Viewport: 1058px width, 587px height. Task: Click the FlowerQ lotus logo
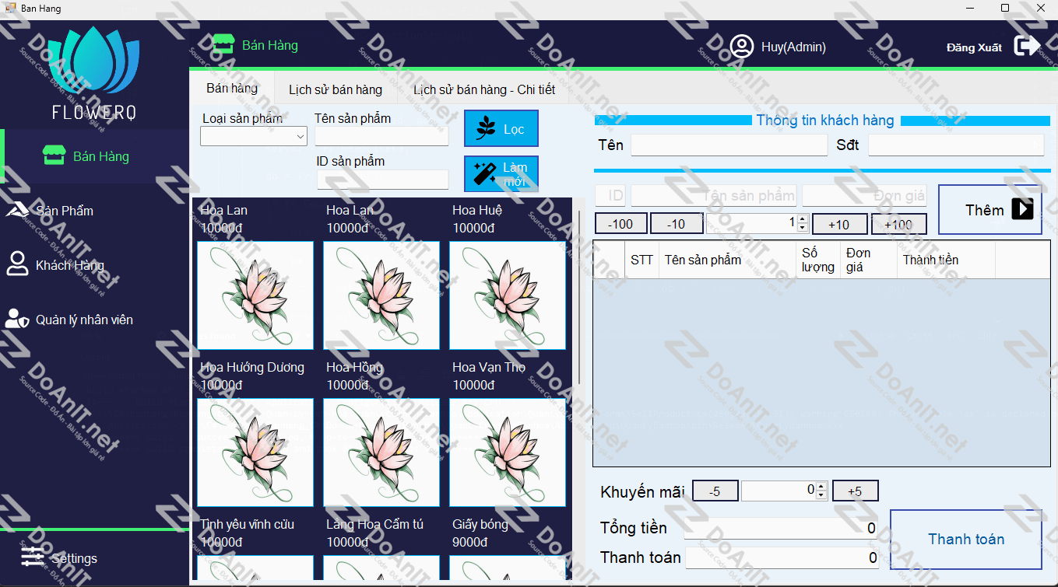[x=95, y=61]
